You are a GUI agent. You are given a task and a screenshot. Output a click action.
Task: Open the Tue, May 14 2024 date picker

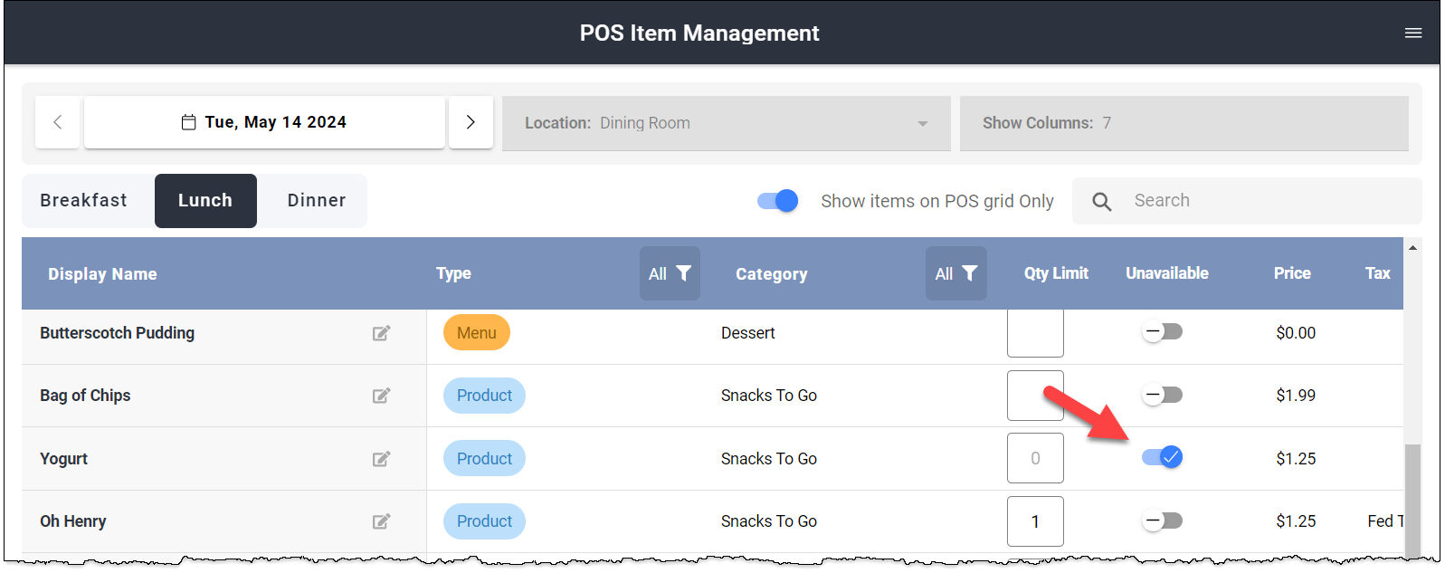[x=264, y=122]
